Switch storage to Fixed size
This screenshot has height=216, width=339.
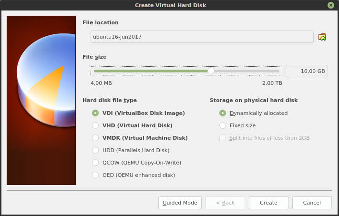point(223,125)
